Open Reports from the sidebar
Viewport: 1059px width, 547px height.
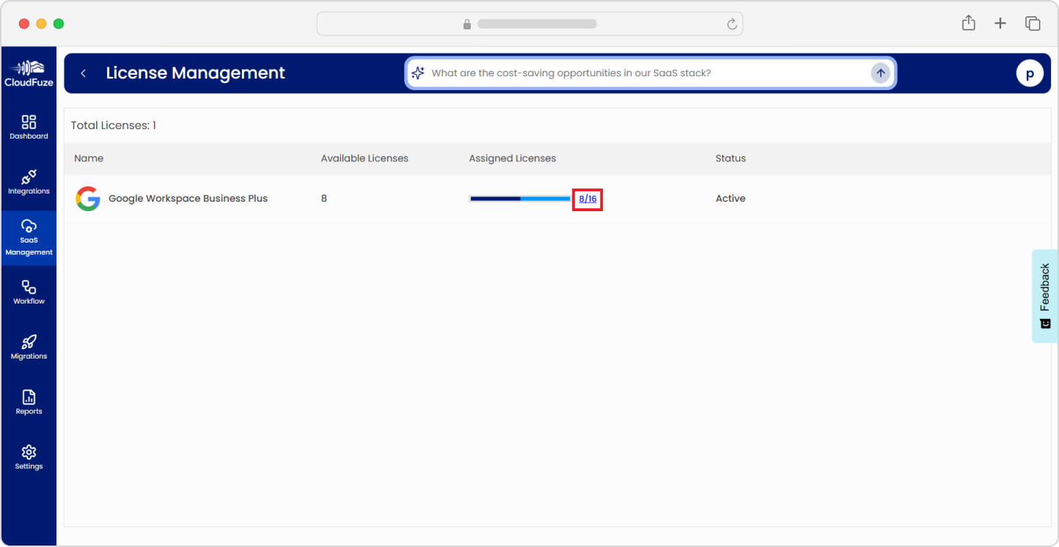(x=29, y=403)
